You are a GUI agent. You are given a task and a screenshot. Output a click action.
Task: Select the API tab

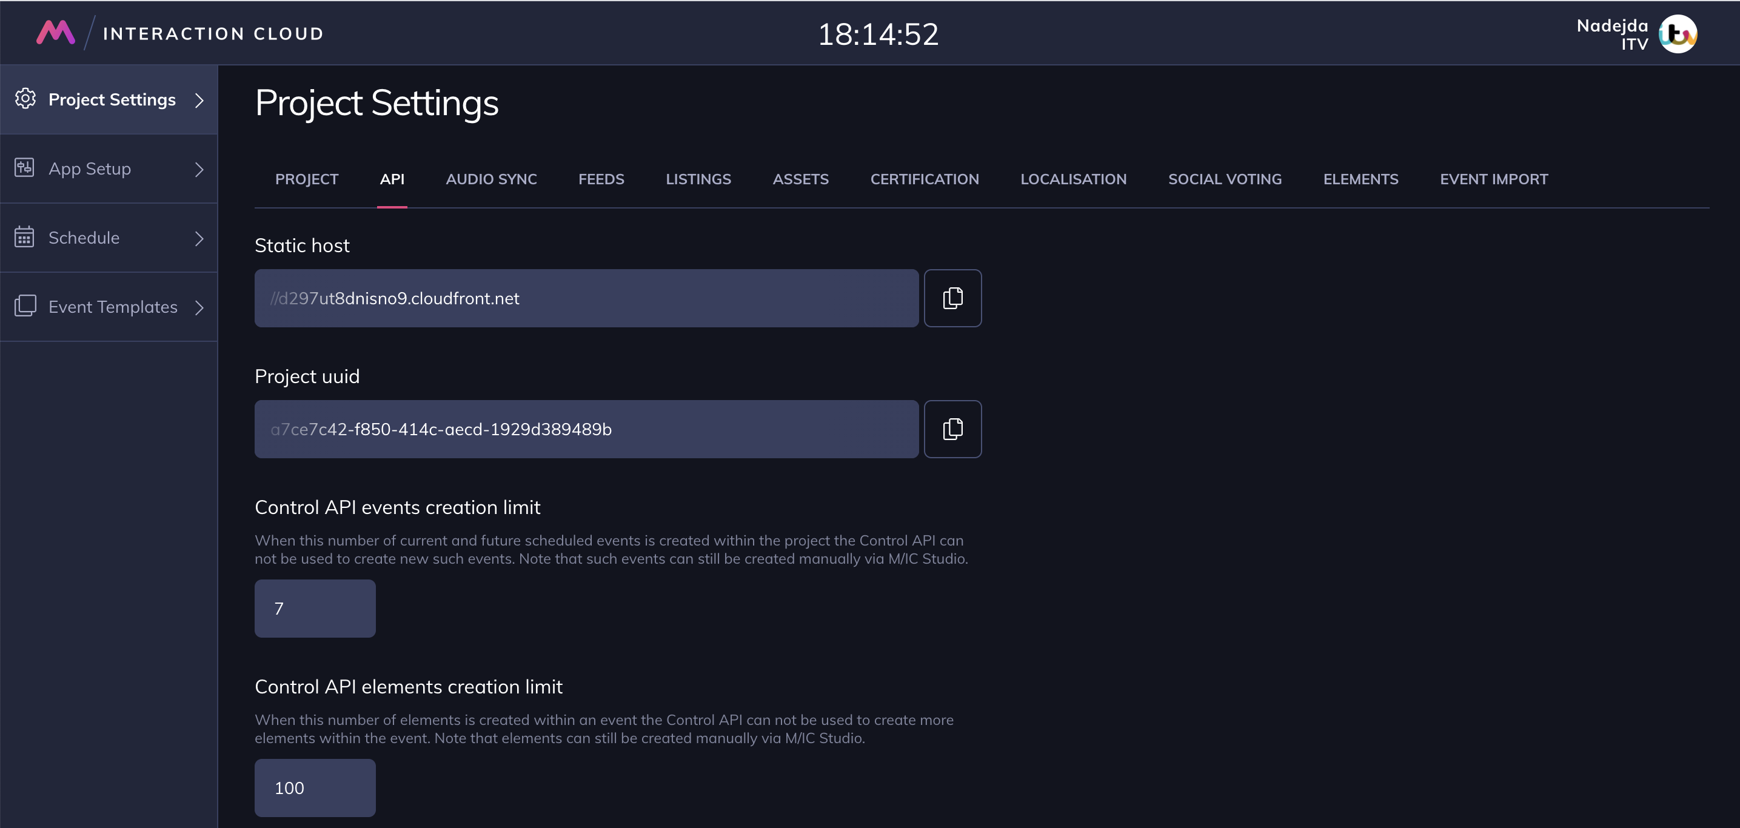pyautogui.click(x=392, y=179)
